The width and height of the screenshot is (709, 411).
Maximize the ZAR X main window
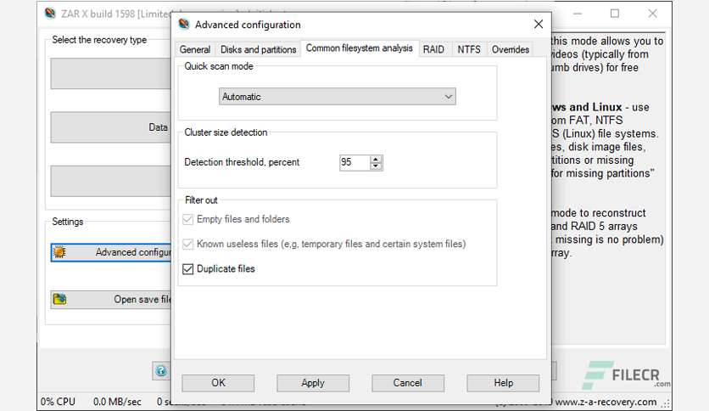[615, 14]
